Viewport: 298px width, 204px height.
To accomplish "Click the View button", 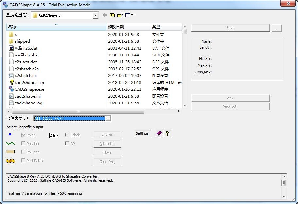I will click(231, 98).
